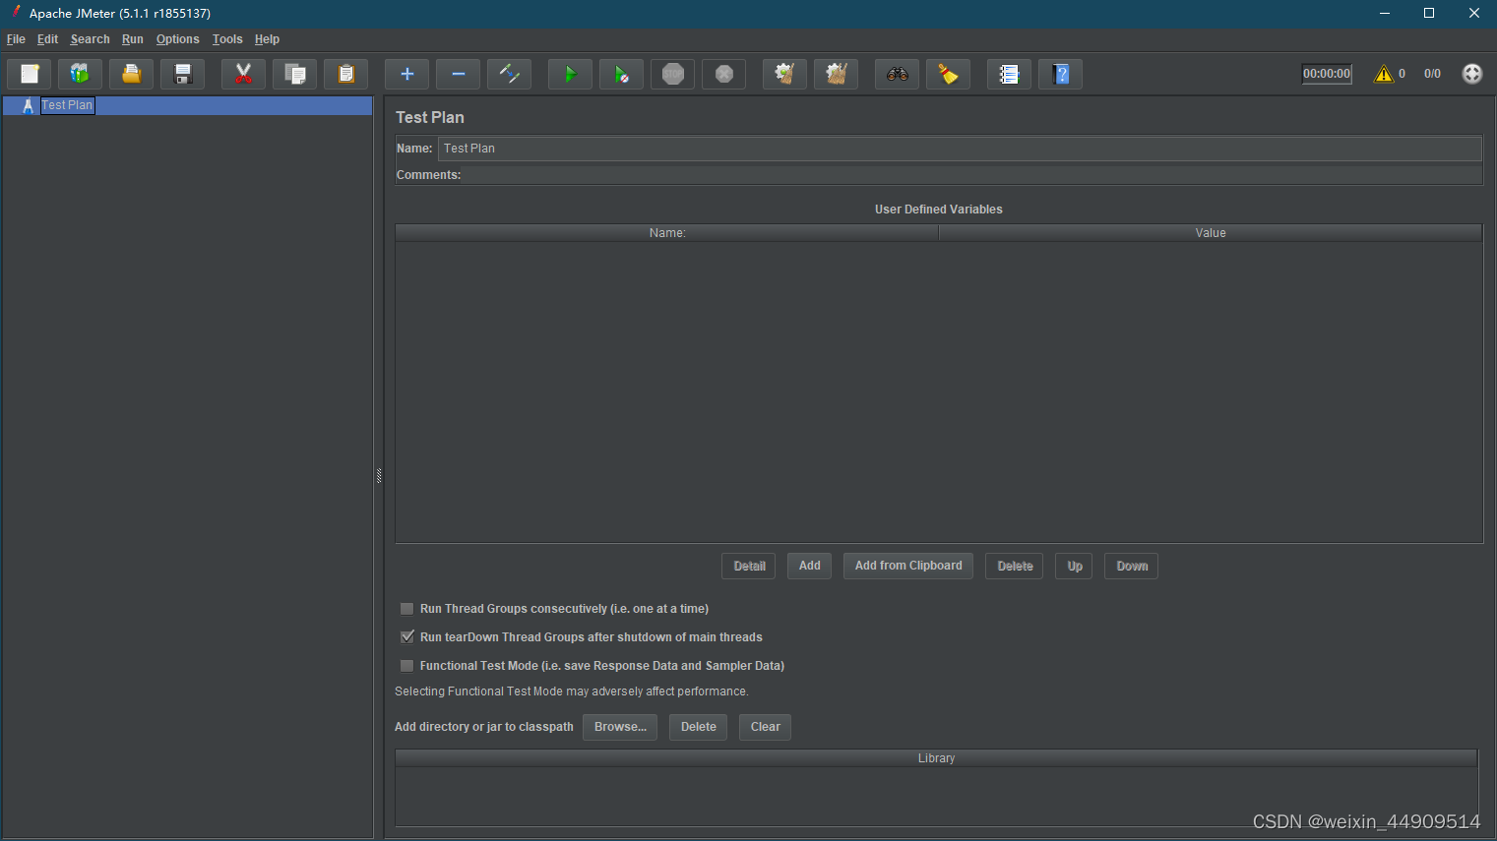Browse for a classpath jar or directory
The image size is (1497, 841).
(x=620, y=727)
